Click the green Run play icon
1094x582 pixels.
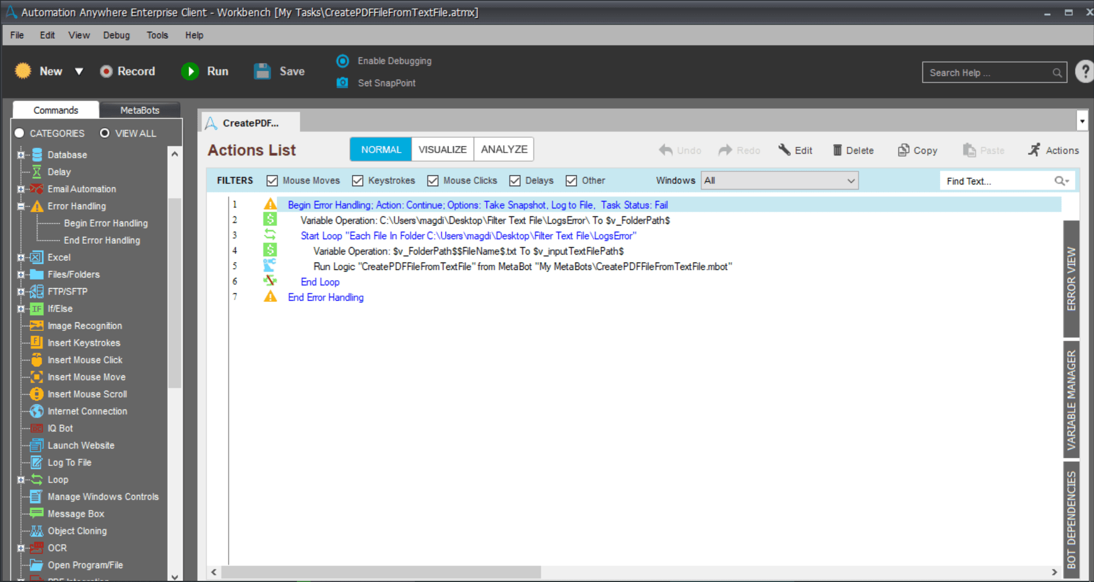pyautogui.click(x=190, y=71)
